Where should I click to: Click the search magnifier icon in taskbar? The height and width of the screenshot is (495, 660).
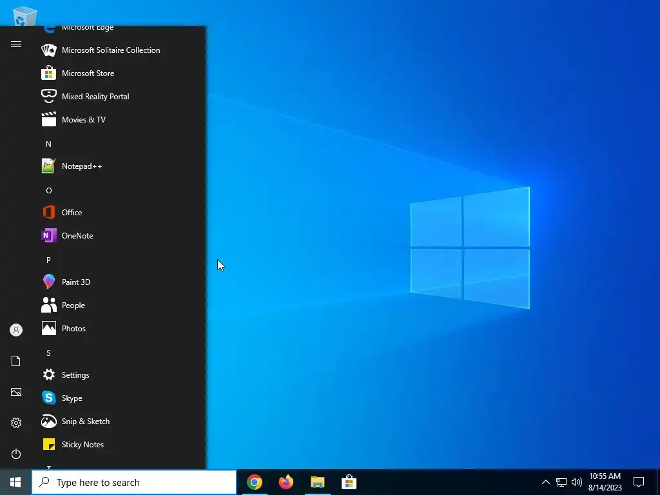44,482
